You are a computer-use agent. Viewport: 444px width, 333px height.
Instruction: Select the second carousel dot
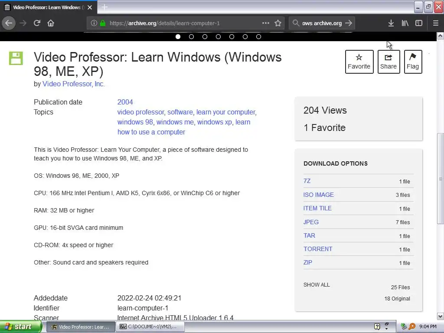[191, 36]
